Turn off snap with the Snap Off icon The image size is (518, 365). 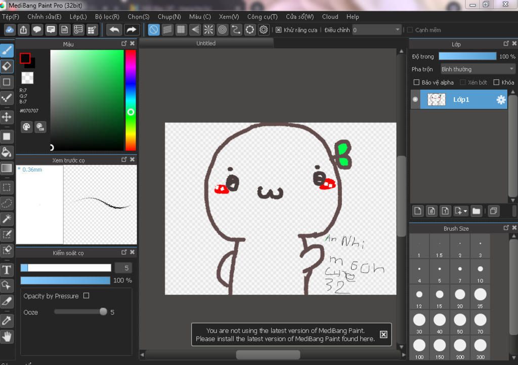point(154,30)
